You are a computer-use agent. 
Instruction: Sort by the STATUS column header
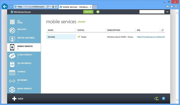click(81, 30)
